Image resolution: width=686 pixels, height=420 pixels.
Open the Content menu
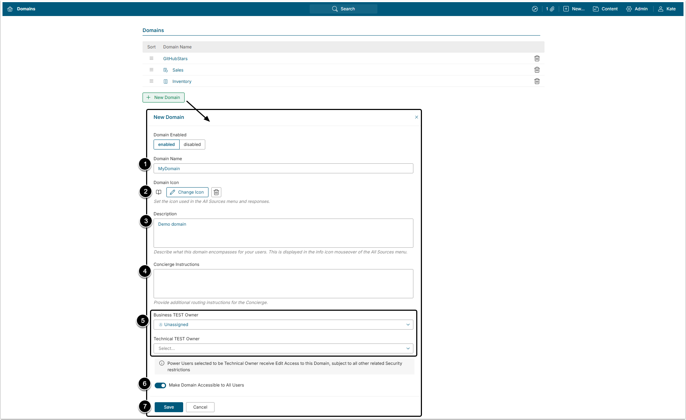pos(605,9)
